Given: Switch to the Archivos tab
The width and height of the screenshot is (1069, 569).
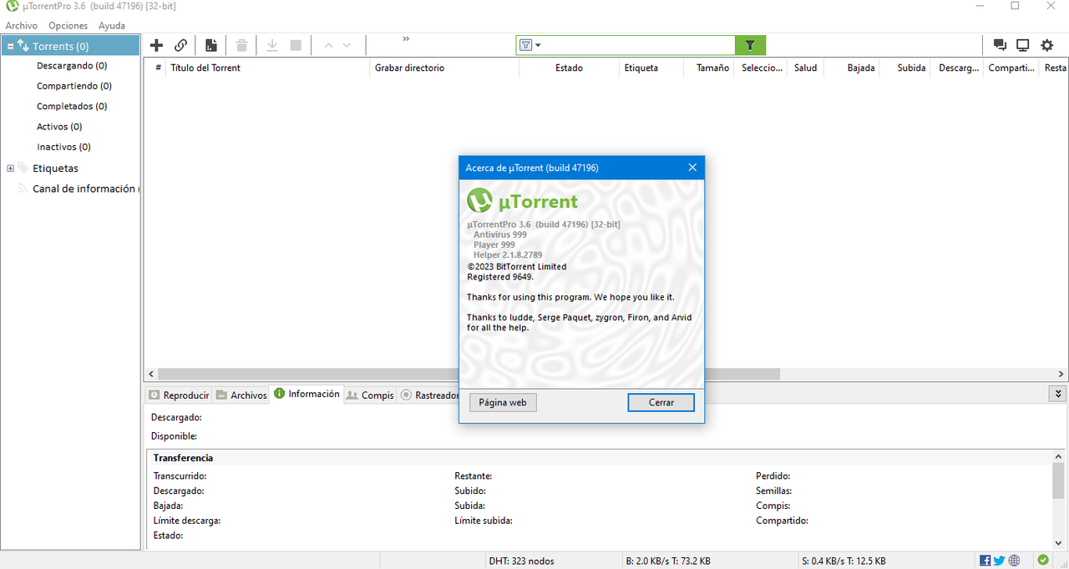Looking at the screenshot, I should point(241,395).
